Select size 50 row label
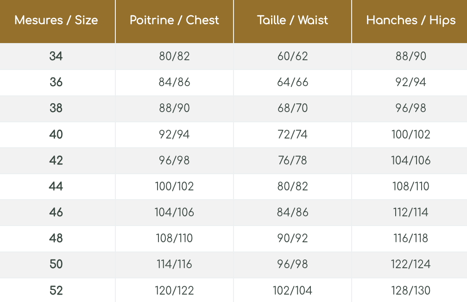The width and height of the screenshot is (467, 302). 56,264
